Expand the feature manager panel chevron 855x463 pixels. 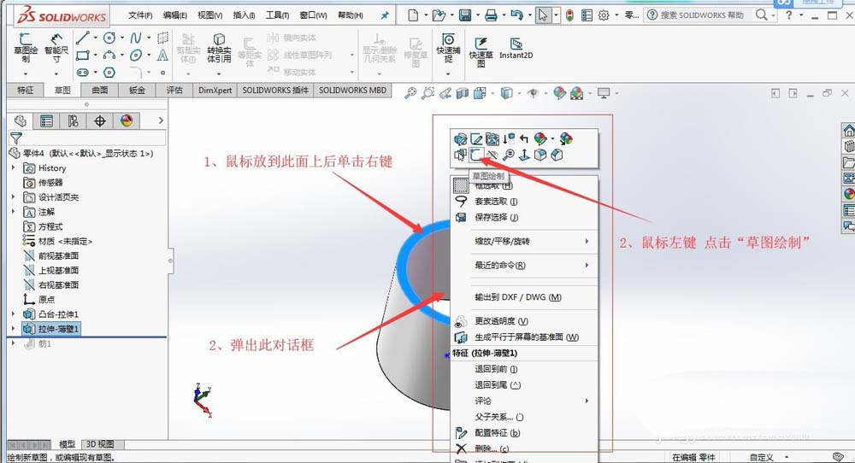point(161,120)
